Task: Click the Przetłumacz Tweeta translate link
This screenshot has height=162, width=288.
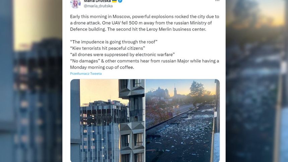Action: tap(86, 74)
